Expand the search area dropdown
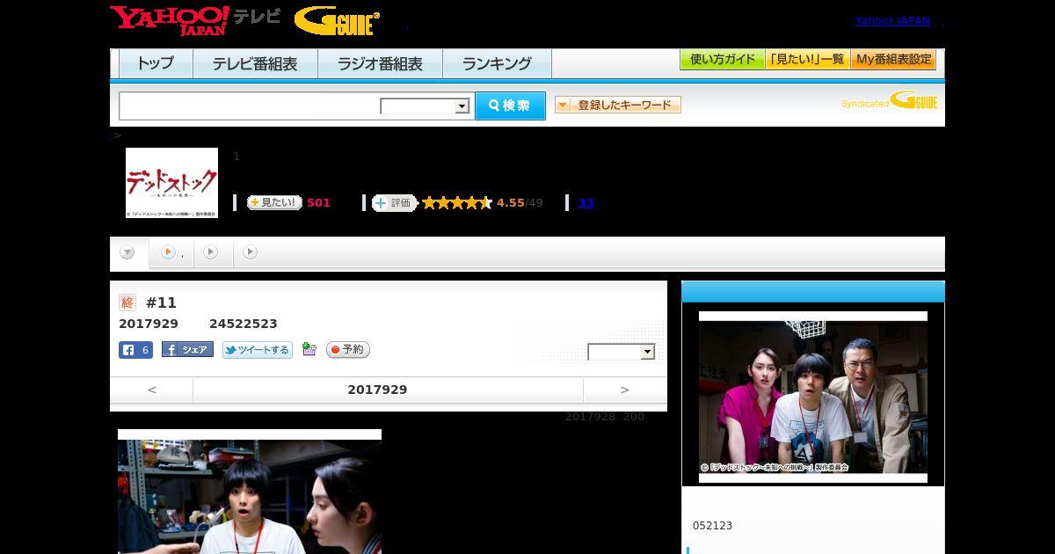The image size is (1055, 554). click(426, 106)
